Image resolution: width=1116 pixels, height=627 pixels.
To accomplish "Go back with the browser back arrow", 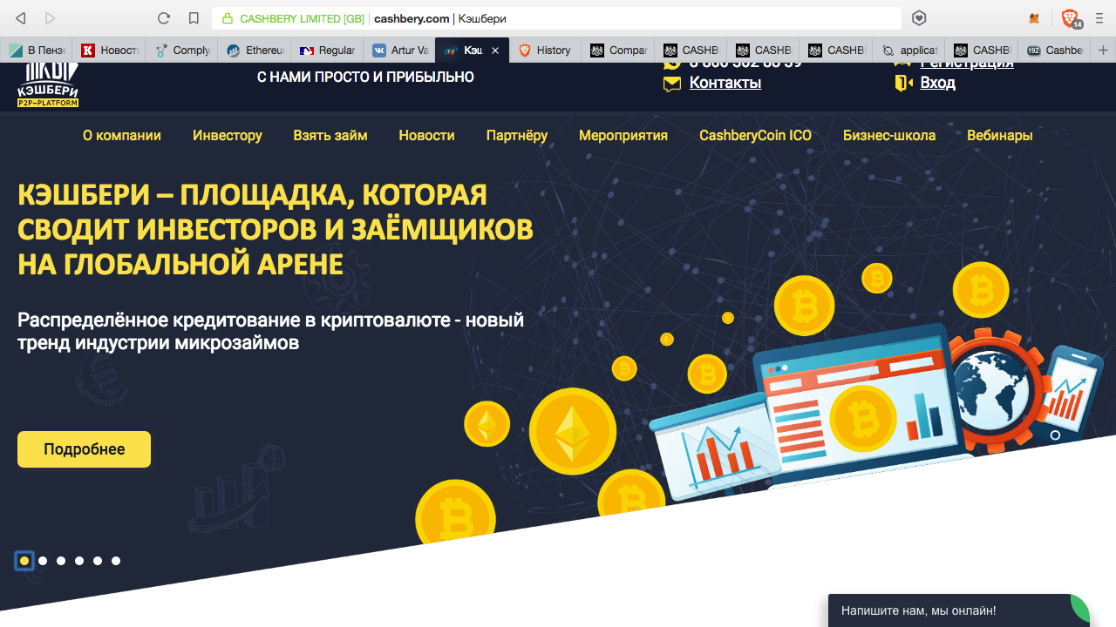I will [x=21, y=18].
